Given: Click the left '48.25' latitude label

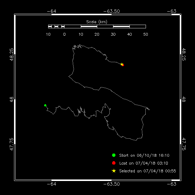Looking at the screenshot, I should (x=11, y=55).
